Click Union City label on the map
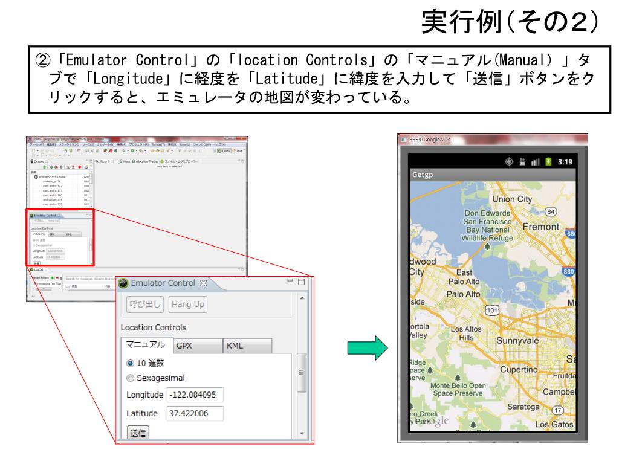 512,199
